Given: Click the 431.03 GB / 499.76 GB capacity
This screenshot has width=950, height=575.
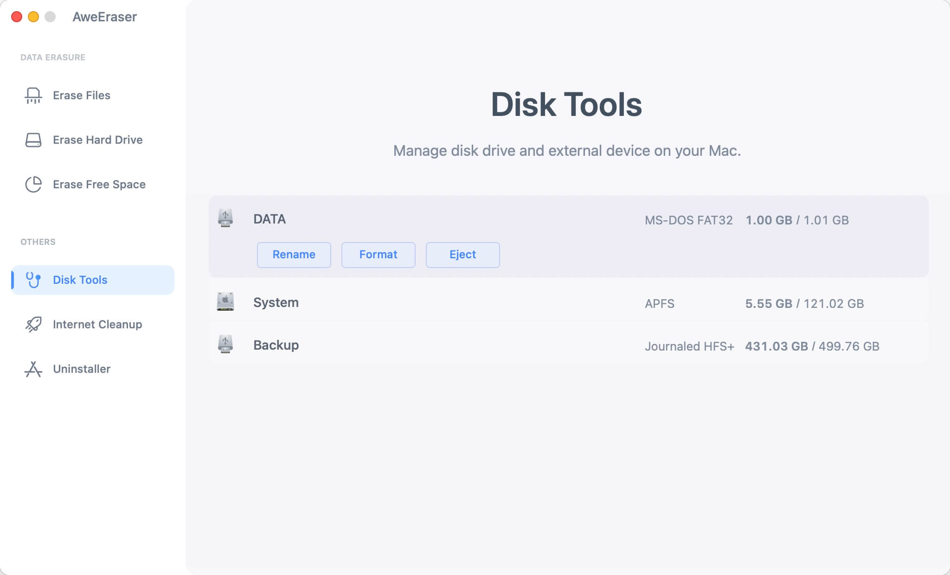Looking at the screenshot, I should tap(812, 346).
